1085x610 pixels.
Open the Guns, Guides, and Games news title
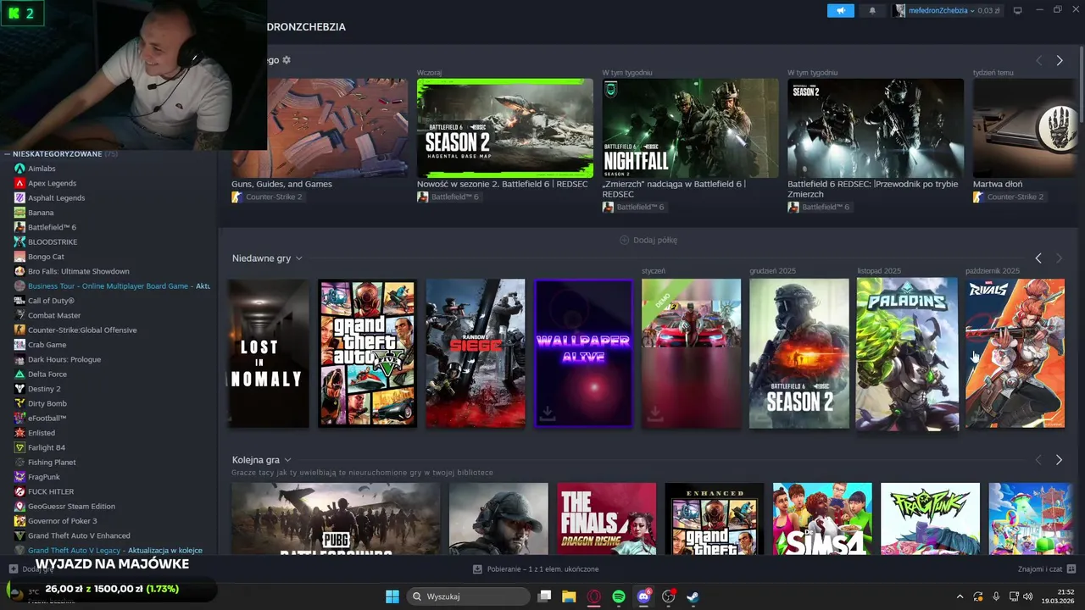(281, 184)
